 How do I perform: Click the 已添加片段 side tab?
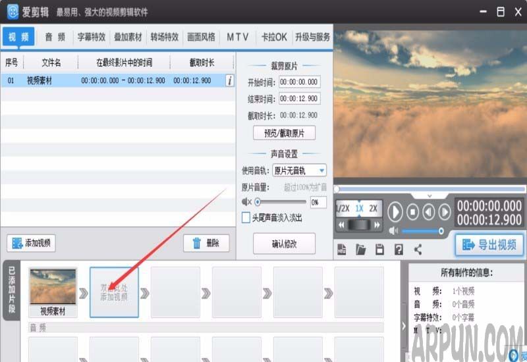(11, 290)
